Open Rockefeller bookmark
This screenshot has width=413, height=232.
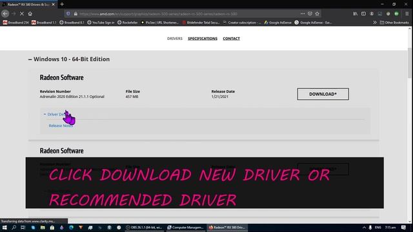(x=128, y=23)
